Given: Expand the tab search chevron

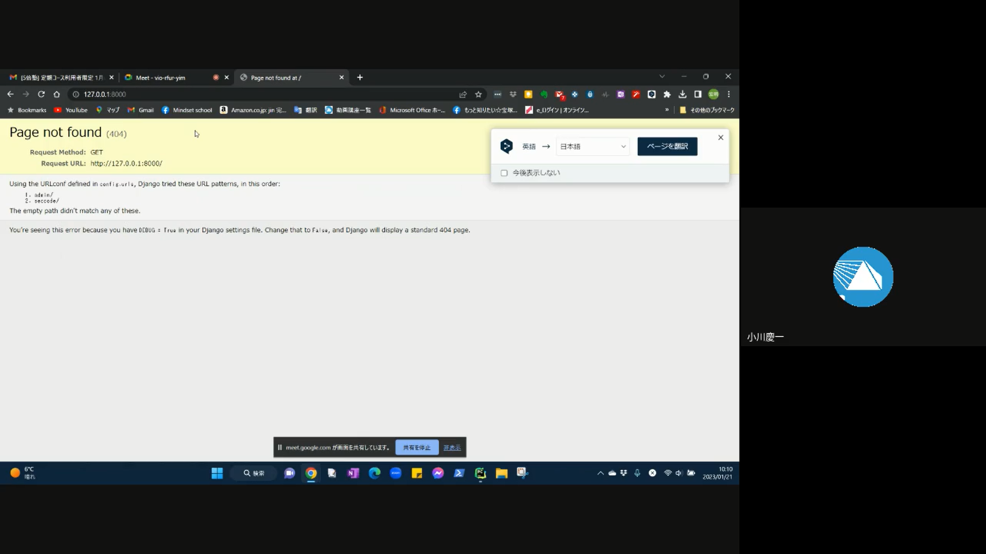Looking at the screenshot, I should pos(662,76).
